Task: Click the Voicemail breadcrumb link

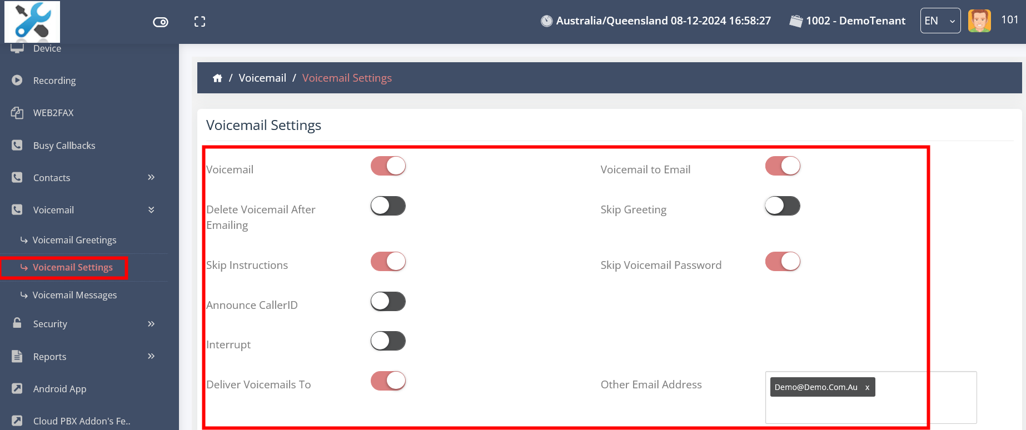Action: 262,78
